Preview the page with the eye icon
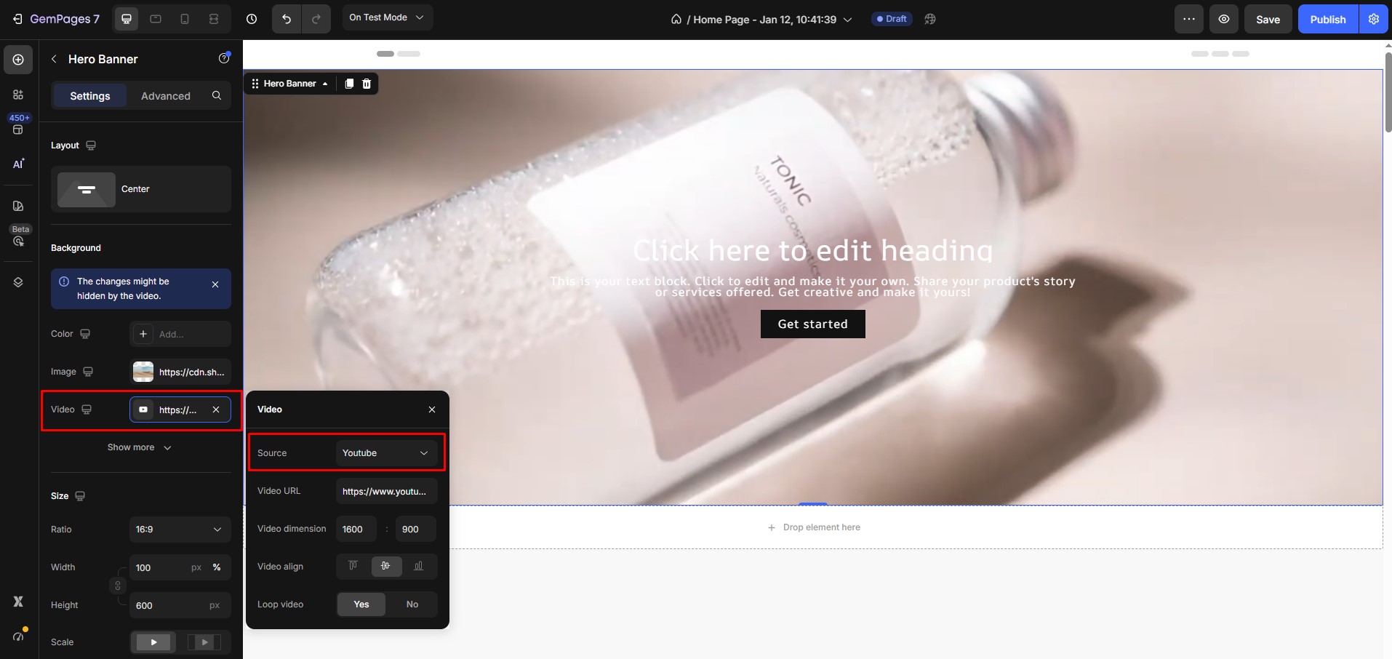Screen dimensions: 1392x659 [1224, 19]
